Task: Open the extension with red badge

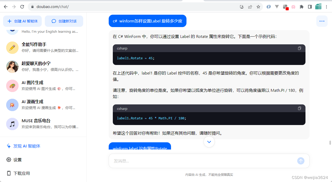Action: 285,7
